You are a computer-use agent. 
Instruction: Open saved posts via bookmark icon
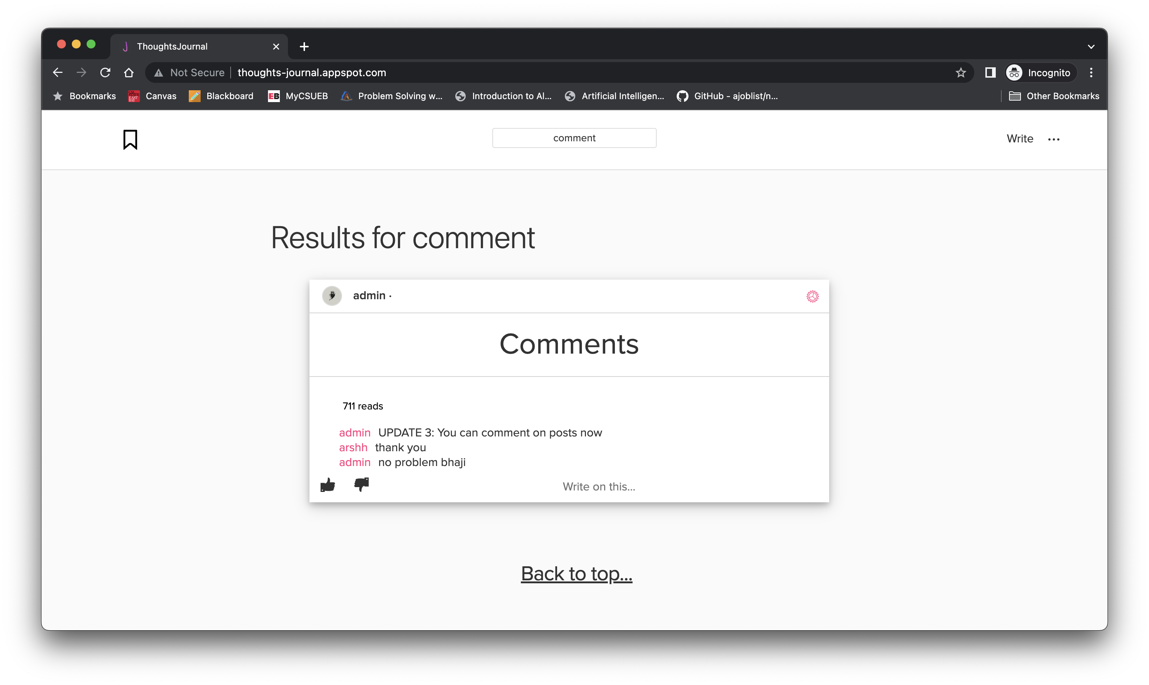coord(130,139)
